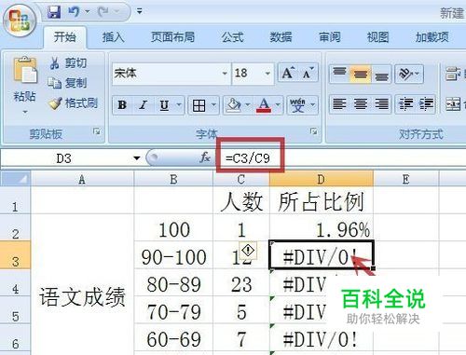466x355 pixels.
Task: Customize the Quick Access Toolbar dropdown
Action: (x=140, y=11)
